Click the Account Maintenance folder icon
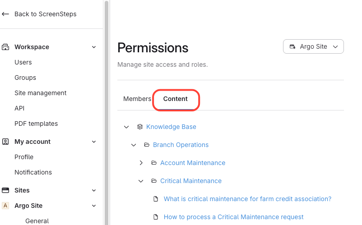 154,163
